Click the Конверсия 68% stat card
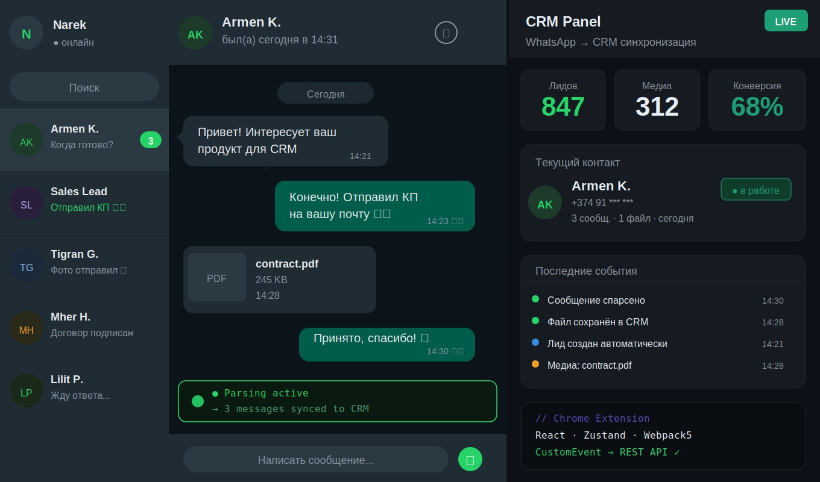This screenshot has width=820, height=482. (757, 100)
